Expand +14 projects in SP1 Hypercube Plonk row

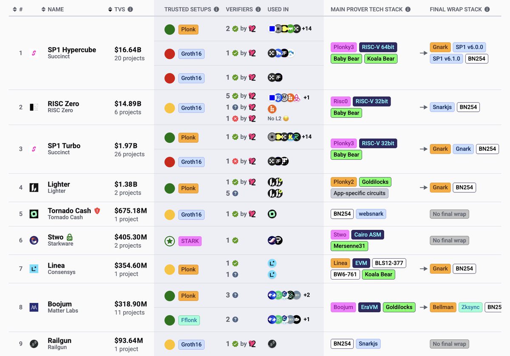[x=307, y=28]
